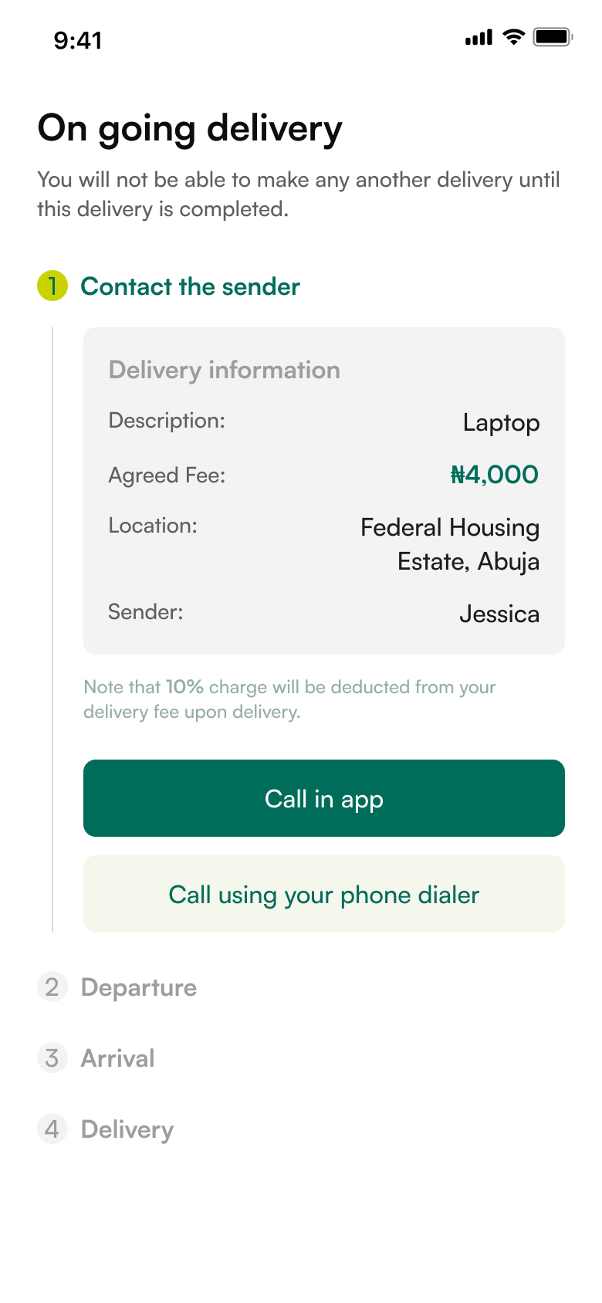
Task: Click the step 4 number circle
Action: coord(52,1129)
